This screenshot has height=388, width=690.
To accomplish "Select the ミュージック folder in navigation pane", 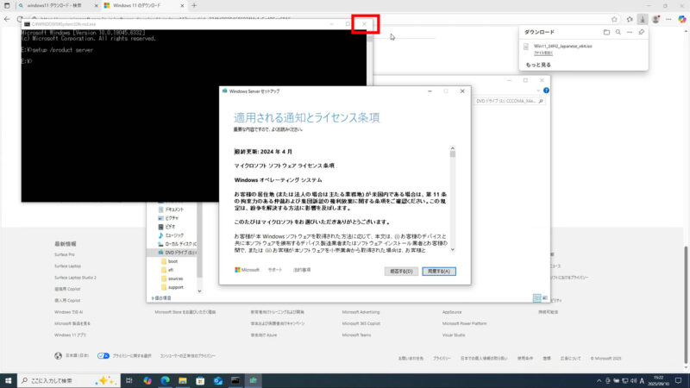I will pos(175,235).
